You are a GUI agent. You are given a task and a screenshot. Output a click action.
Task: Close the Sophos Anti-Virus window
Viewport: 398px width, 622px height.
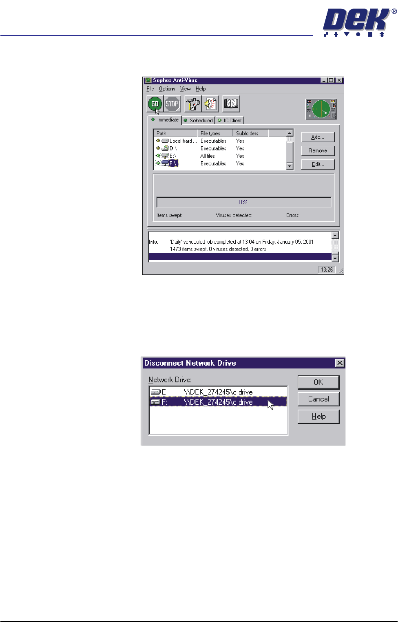tap(339, 80)
